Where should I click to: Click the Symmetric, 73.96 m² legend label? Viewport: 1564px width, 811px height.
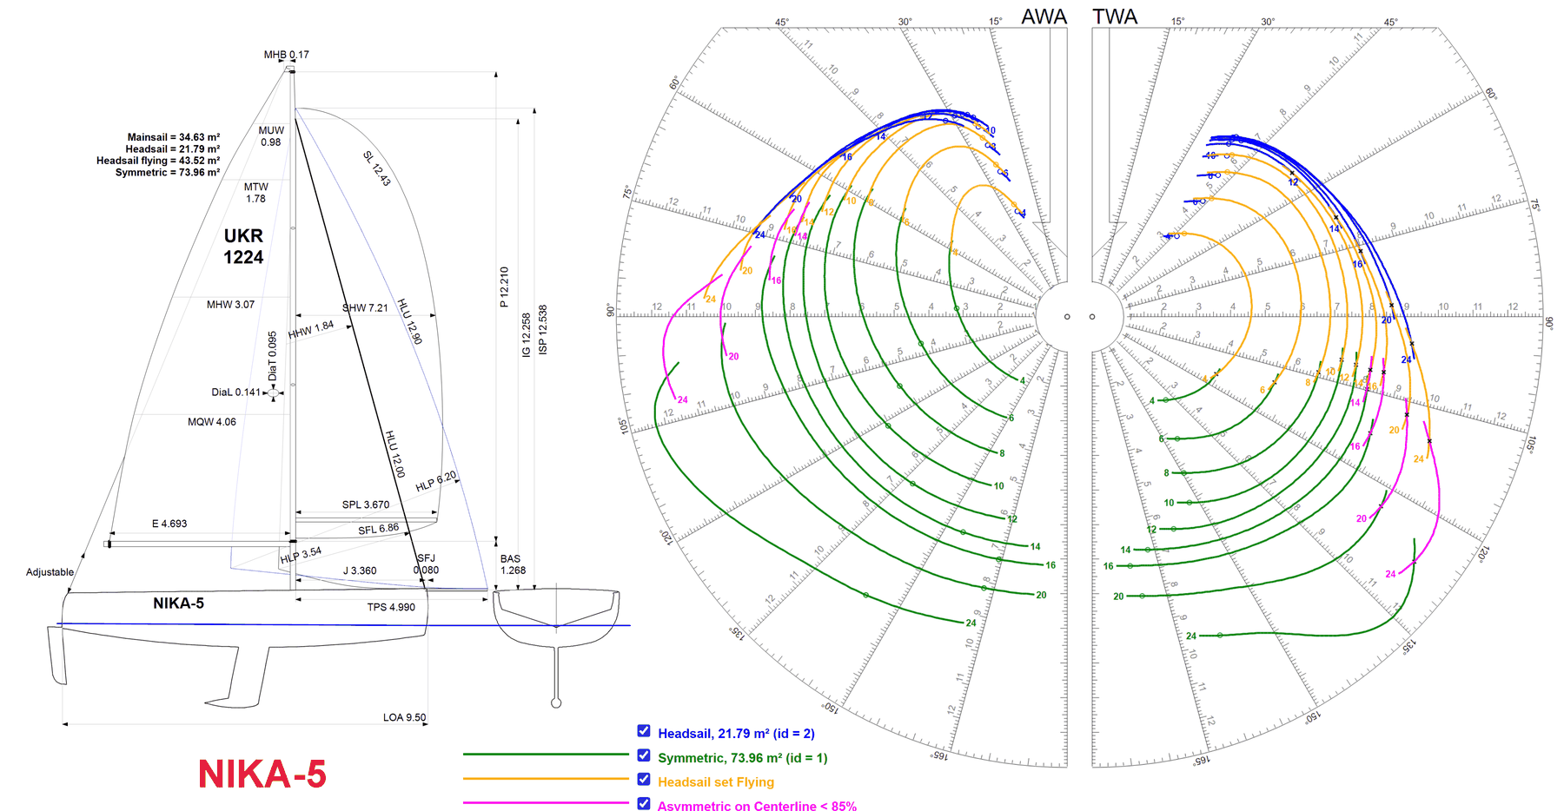click(x=743, y=758)
